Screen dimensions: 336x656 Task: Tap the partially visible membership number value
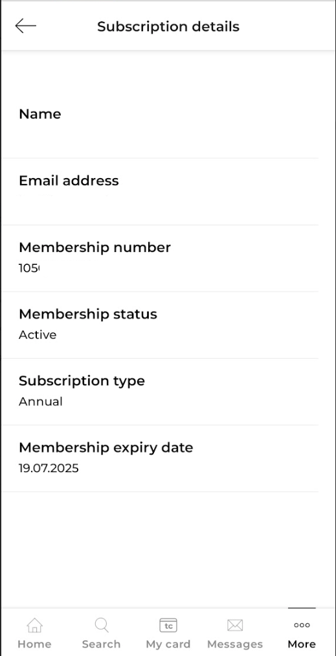(28, 268)
